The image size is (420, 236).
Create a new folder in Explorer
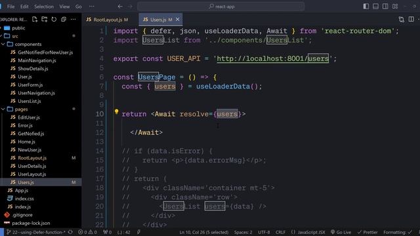[x=45, y=19]
